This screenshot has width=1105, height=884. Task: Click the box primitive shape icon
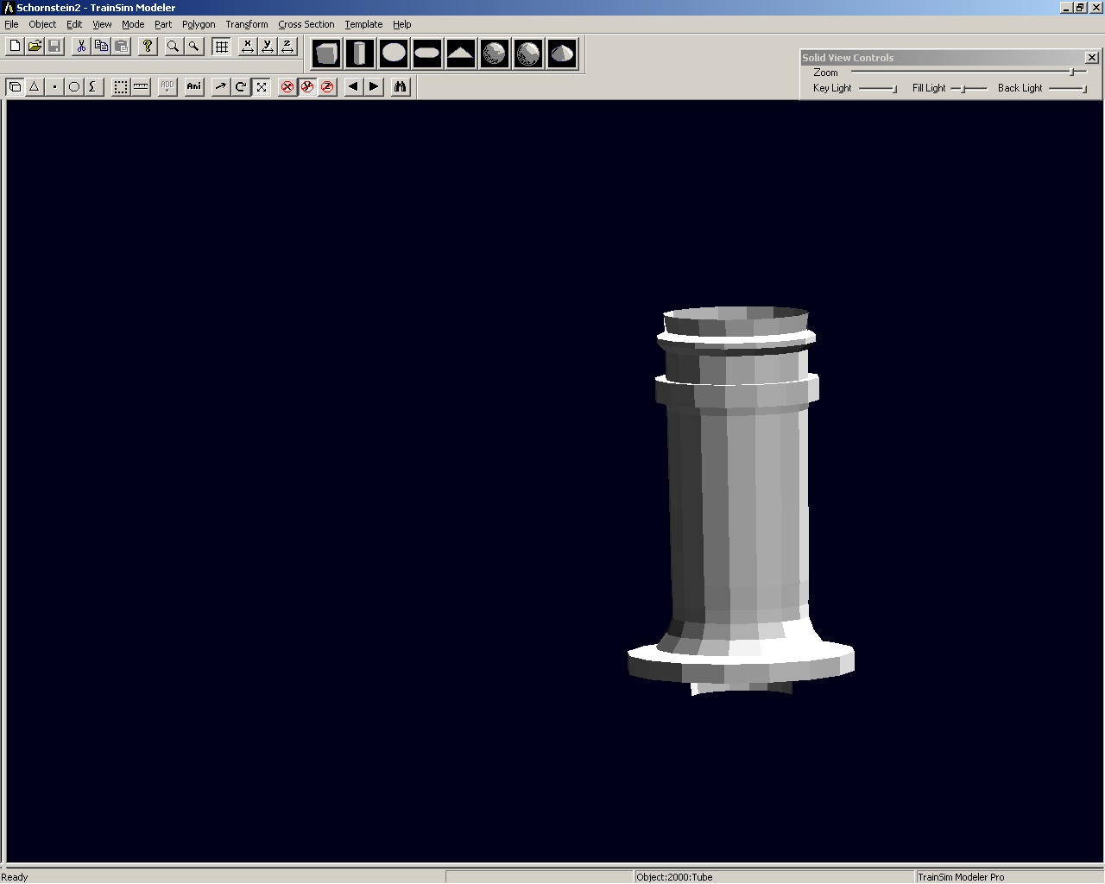(x=326, y=54)
